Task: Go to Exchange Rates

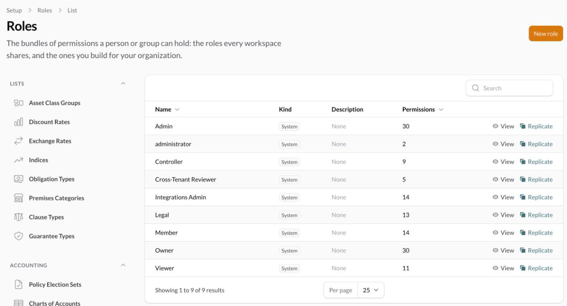Action: click(x=50, y=141)
